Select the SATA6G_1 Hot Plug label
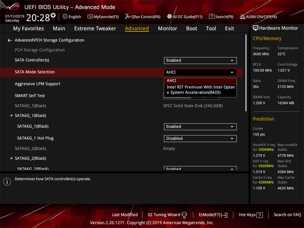This screenshot has width=304, height=228. click(x=35, y=138)
